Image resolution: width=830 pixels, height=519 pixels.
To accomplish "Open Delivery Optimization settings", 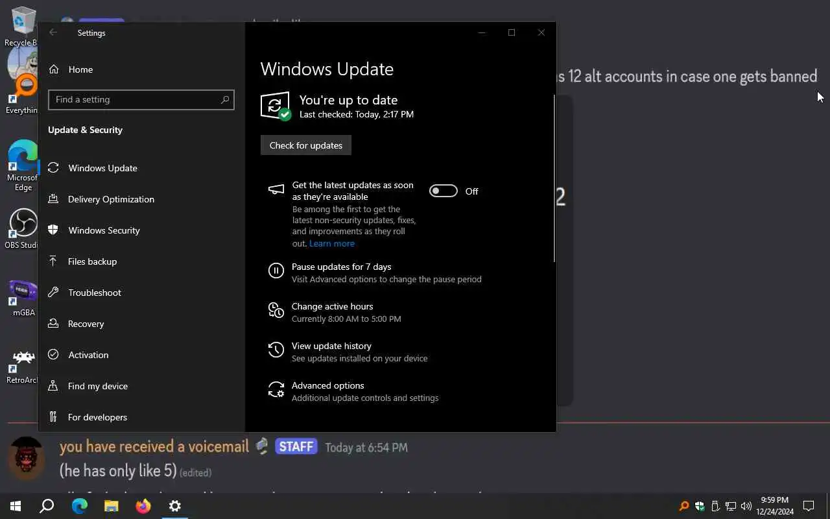I will [141, 199].
